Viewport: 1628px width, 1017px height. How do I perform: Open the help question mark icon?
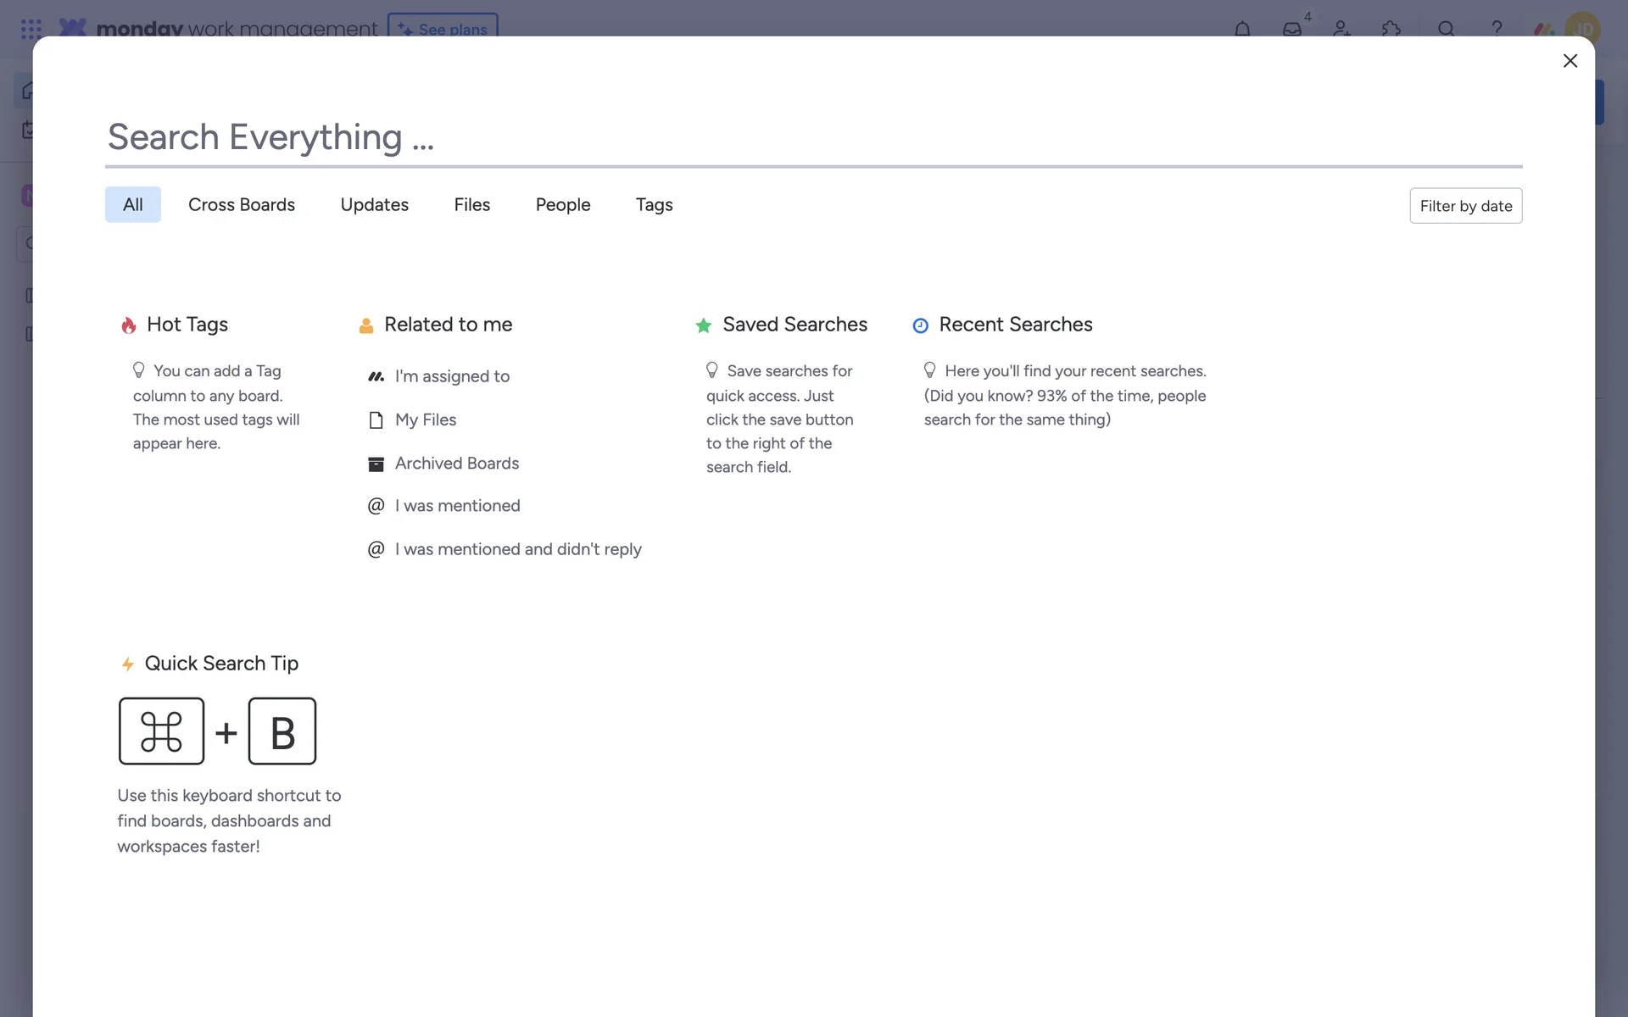pos(1497,29)
